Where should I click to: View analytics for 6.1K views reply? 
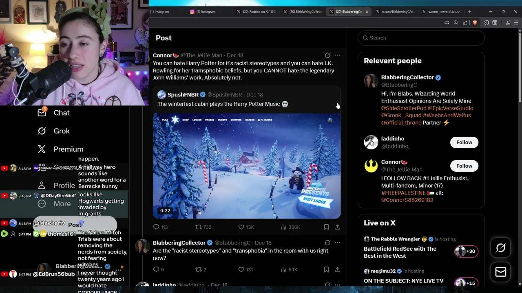[x=289, y=269]
